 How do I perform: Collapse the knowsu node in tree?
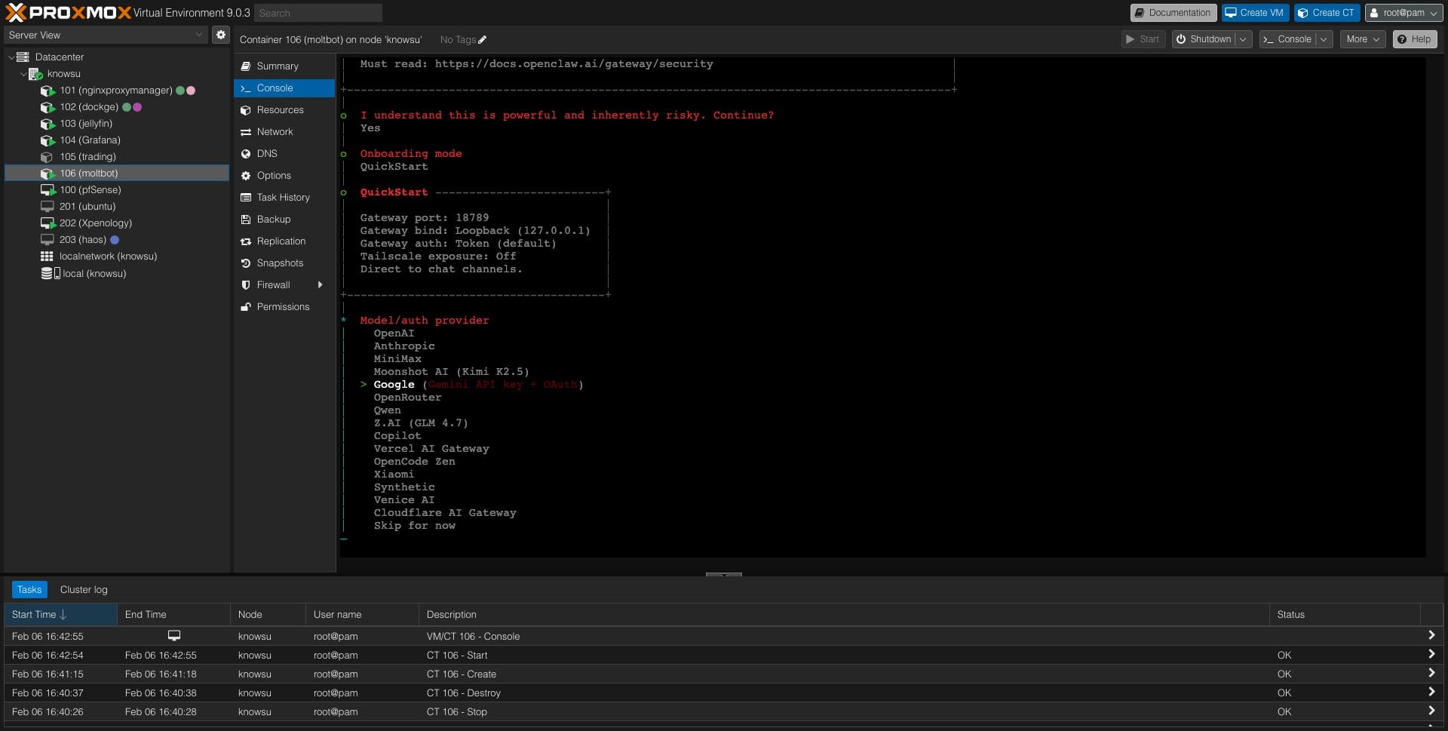[23, 74]
